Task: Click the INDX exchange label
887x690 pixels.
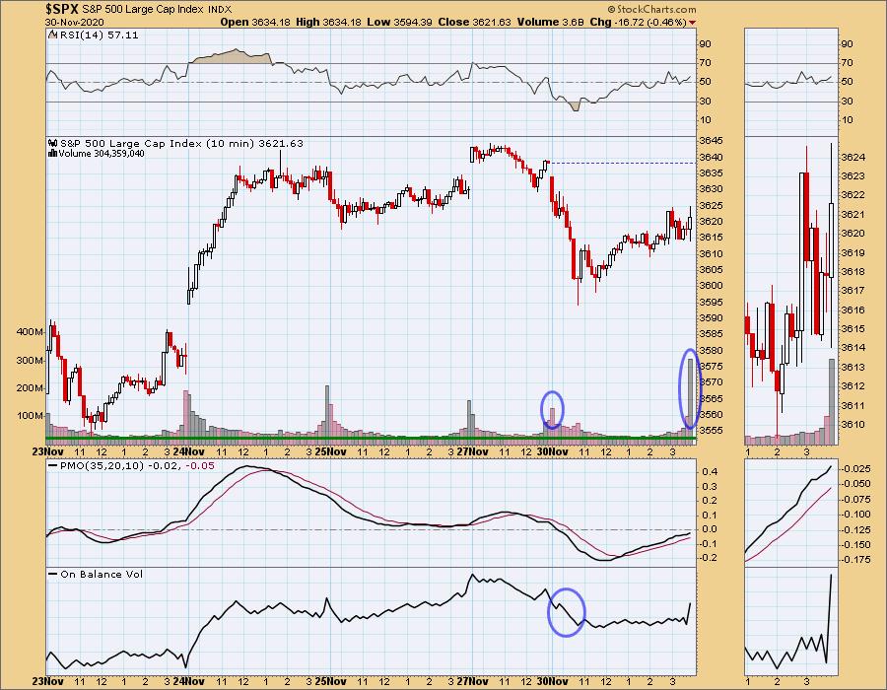Action: [x=220, y=10]
